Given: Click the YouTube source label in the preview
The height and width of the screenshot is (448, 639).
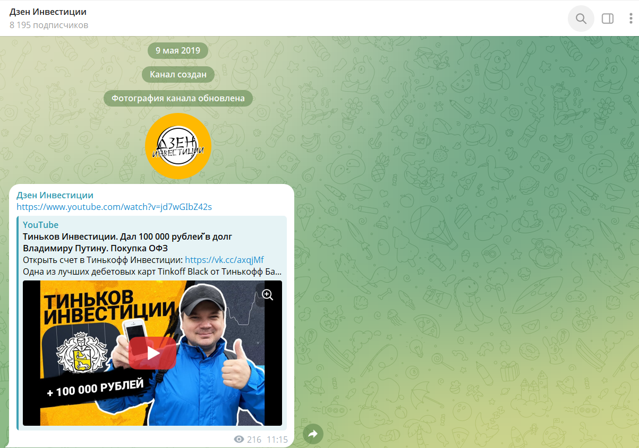Looking at the screenshot, I should [41, 225].
